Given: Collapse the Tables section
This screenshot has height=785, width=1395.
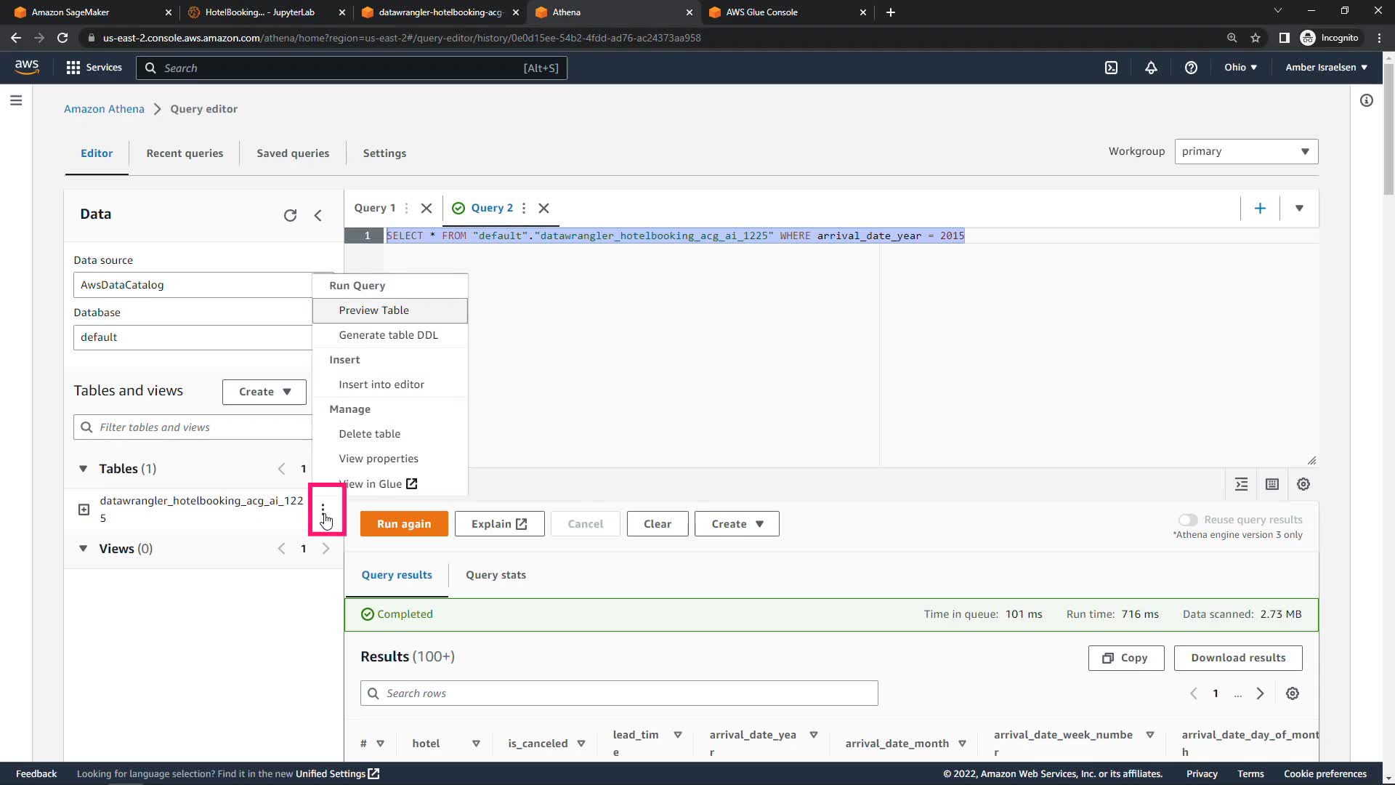Looking at the screenshot, I should point(83,469).
